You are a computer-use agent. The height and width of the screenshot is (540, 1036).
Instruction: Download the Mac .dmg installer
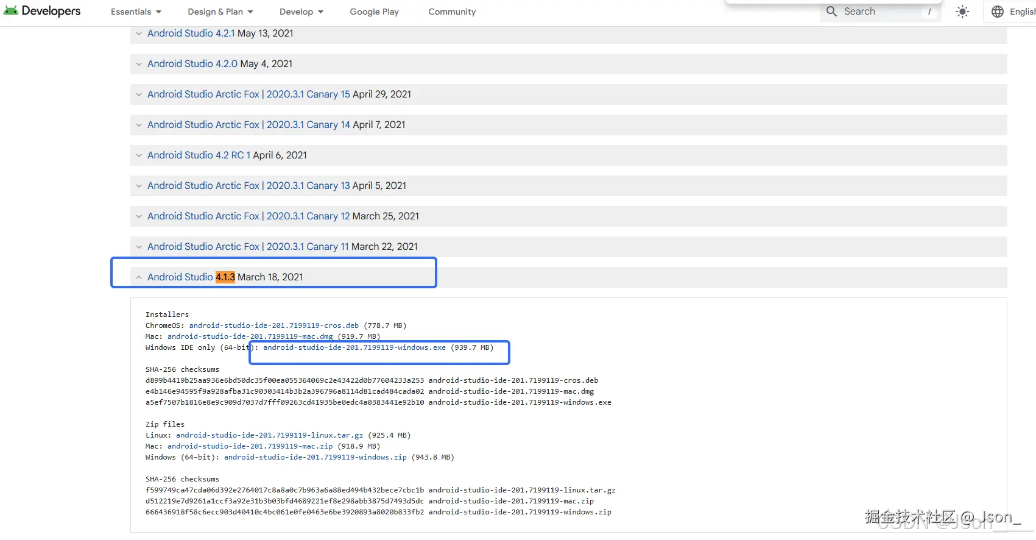point(250,336)
